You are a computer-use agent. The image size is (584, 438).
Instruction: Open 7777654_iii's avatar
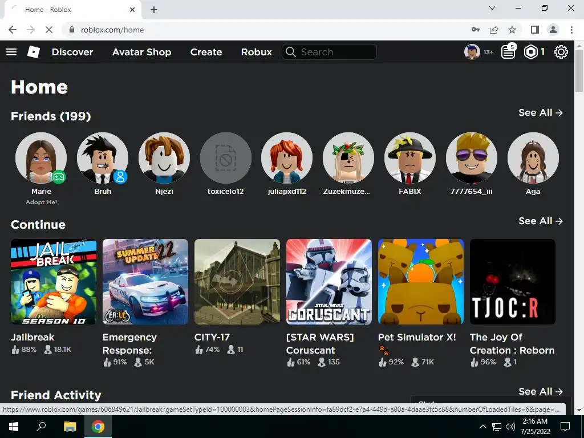[472, 158]
